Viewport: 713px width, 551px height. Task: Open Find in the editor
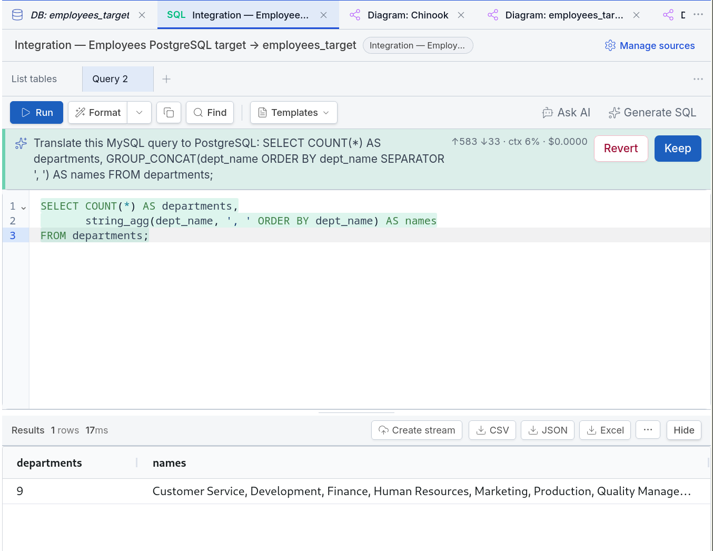(x=210, y=113)
